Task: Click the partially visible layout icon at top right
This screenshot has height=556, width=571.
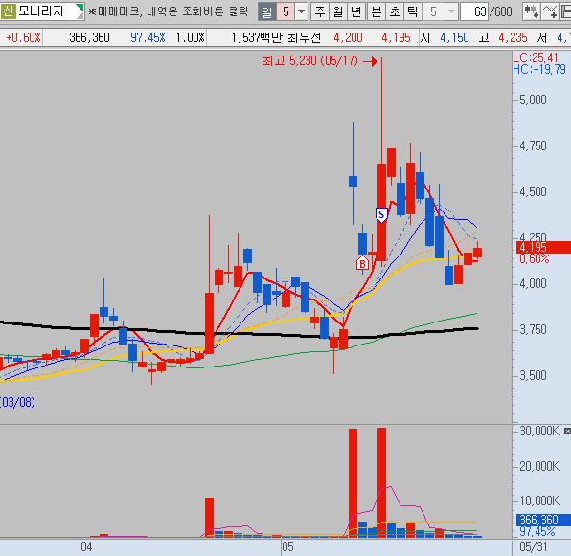Action: pyautogui.click(x=565, y=12)
